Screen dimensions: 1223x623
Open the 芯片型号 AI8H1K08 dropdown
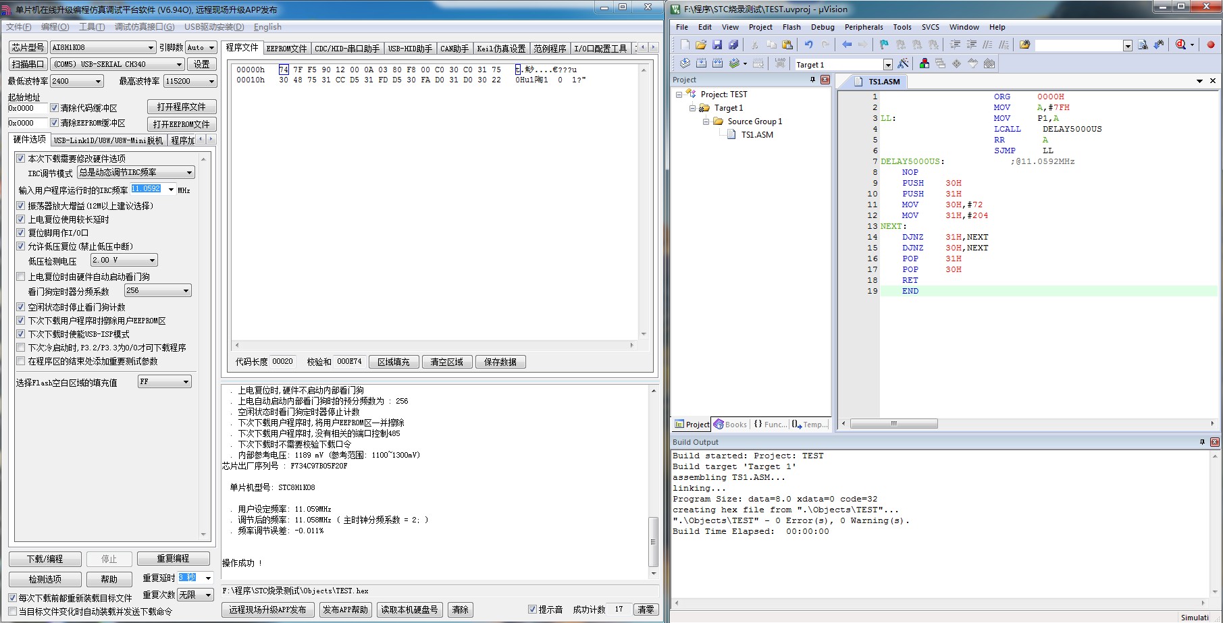click(x=151, y=47)
